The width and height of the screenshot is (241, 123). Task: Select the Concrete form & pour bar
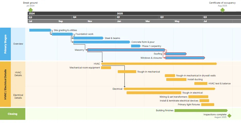(102, 42)
